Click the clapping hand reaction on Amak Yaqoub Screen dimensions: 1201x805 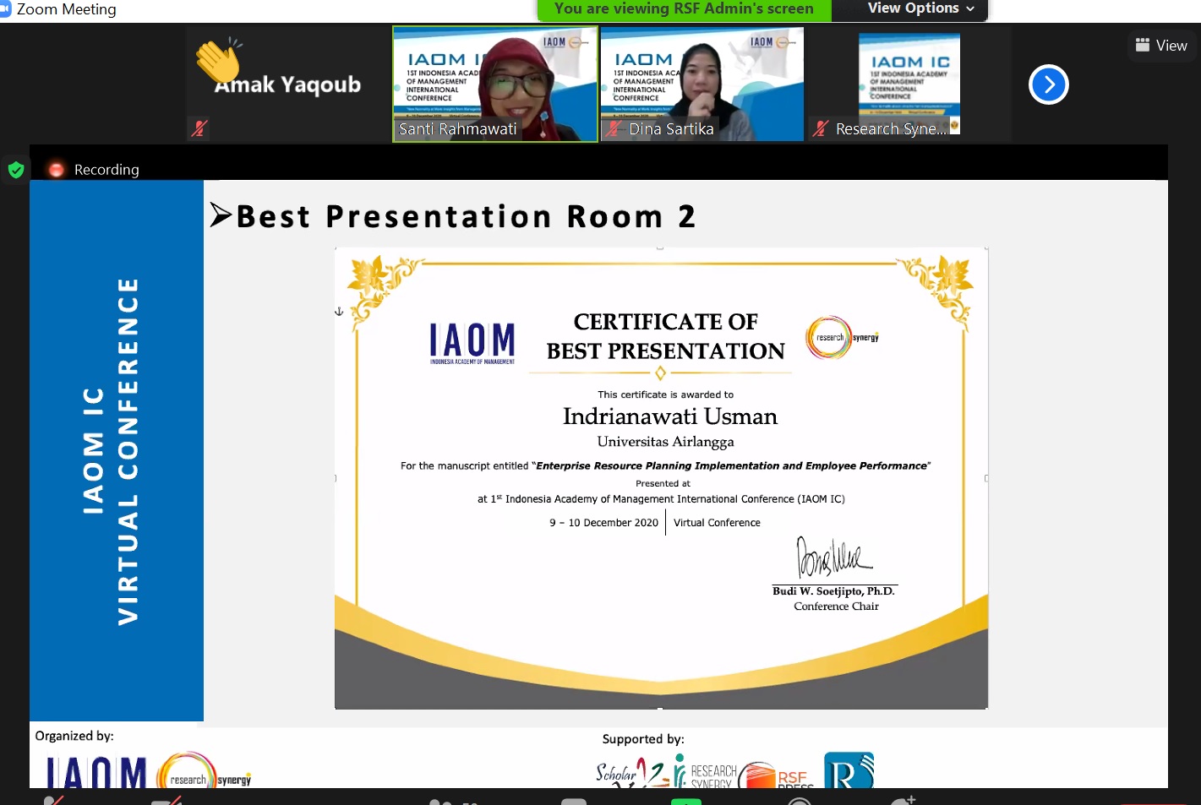coord(218,61)
